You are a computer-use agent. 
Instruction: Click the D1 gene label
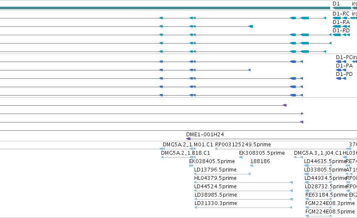pos(336,4)
